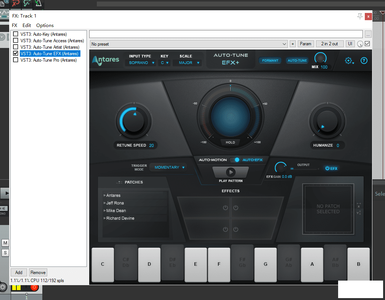
Task: Click the Humanize knob
Action: tap(327, 121)
